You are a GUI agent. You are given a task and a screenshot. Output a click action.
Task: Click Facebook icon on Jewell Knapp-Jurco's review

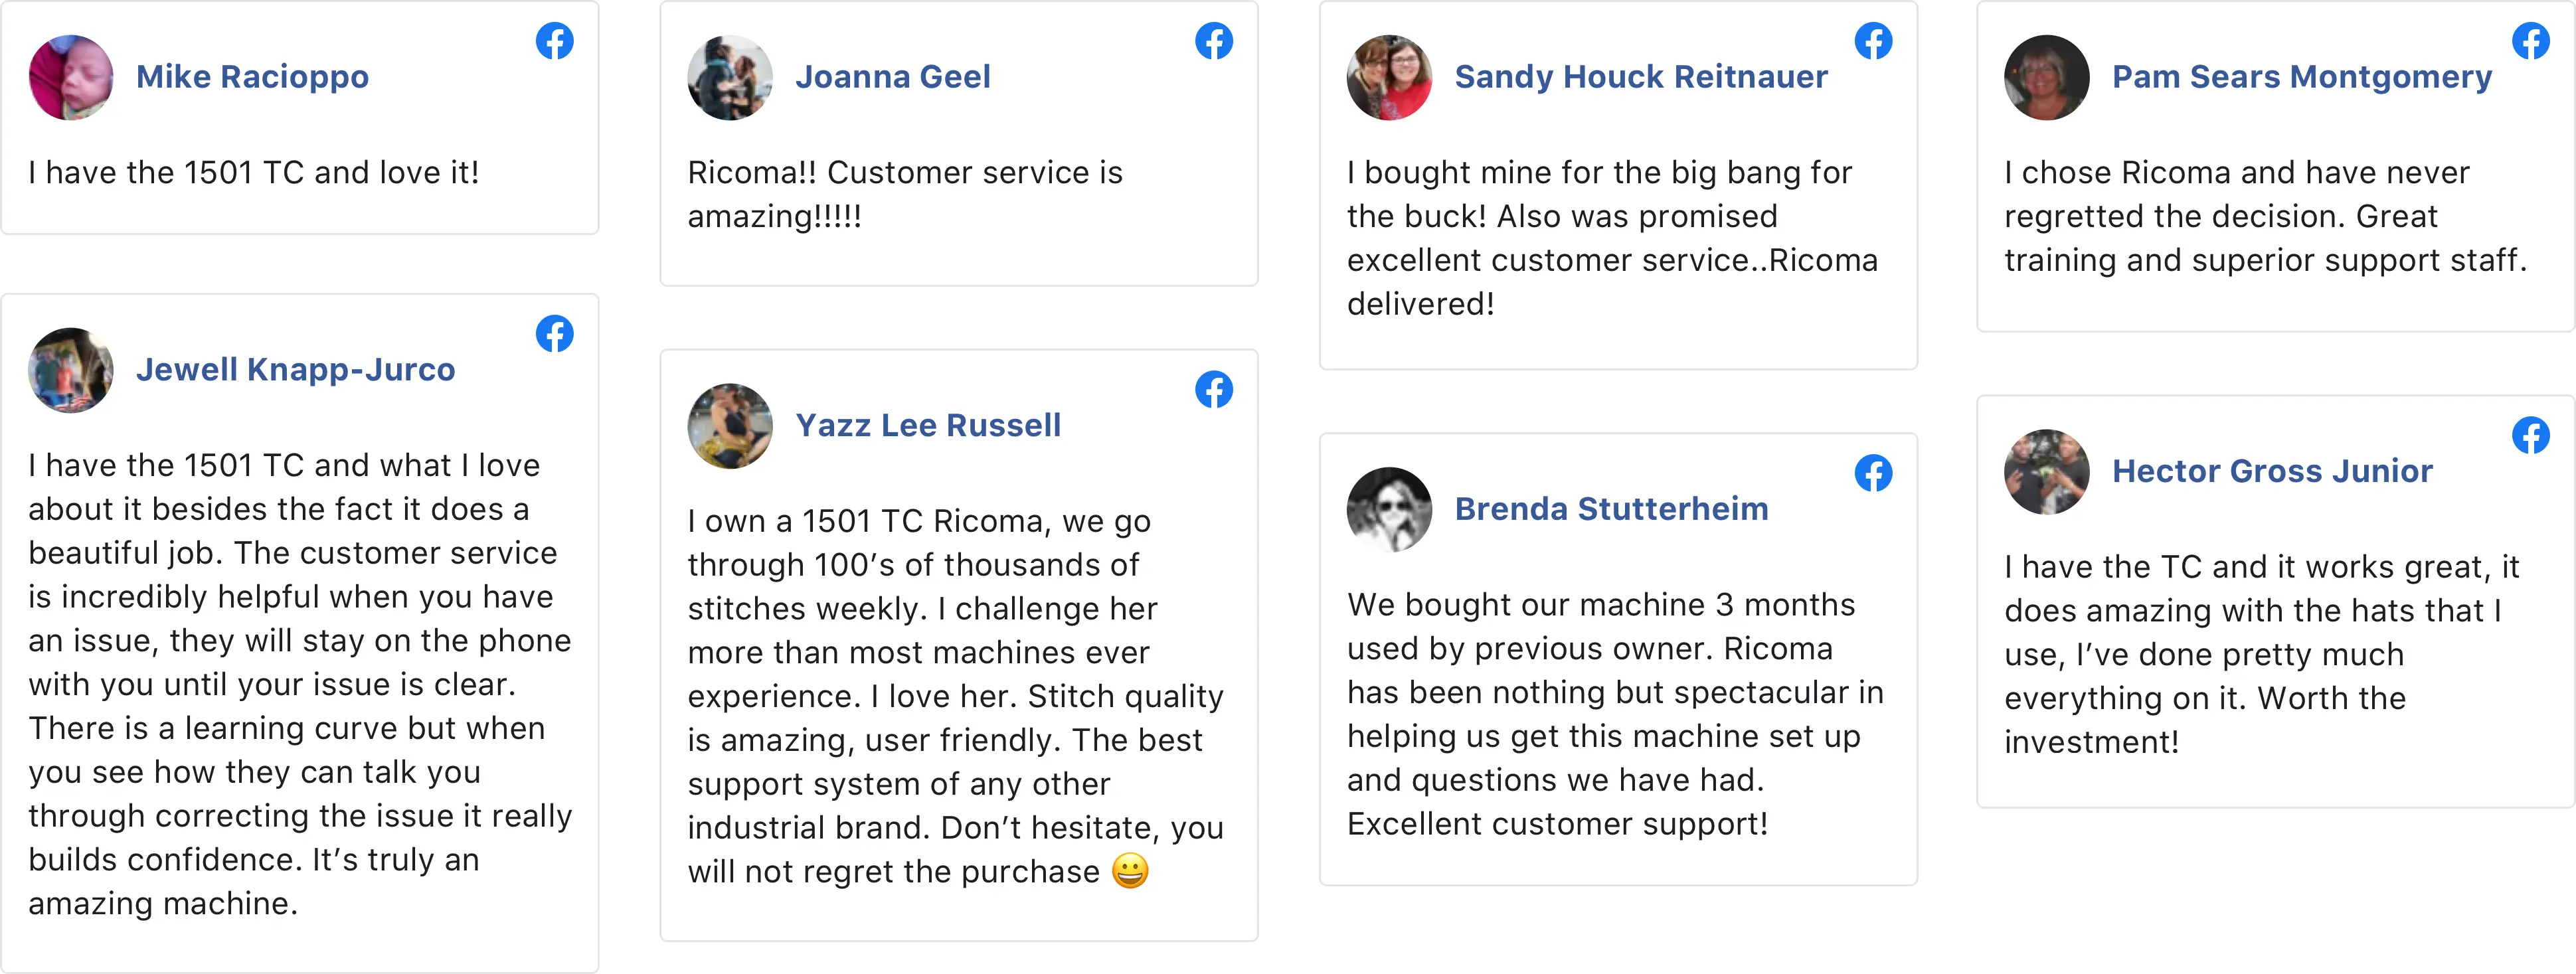555,334
